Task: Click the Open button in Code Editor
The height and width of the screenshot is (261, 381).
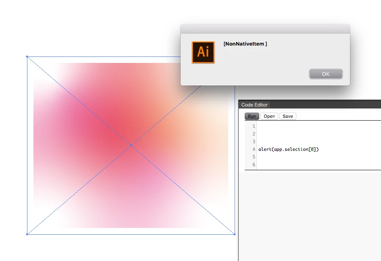Action: point(269,116)
